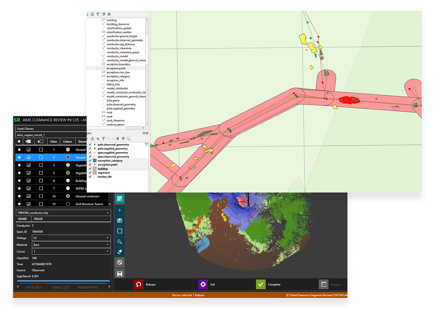Click the grid view tool icon
Screen dimensions: 435x309
[x=120, y=198]
